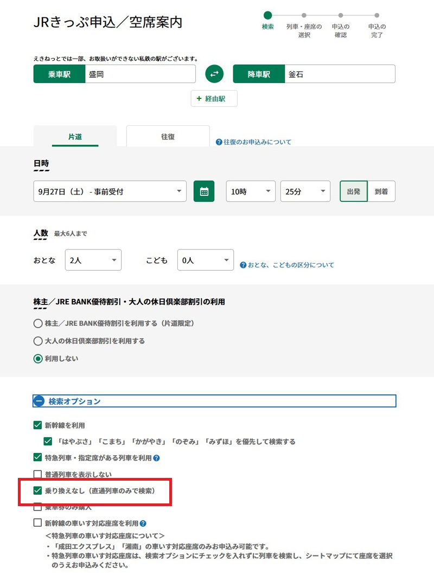Click help icon beside 新幹線の車いす対応座席を利用

143,523
